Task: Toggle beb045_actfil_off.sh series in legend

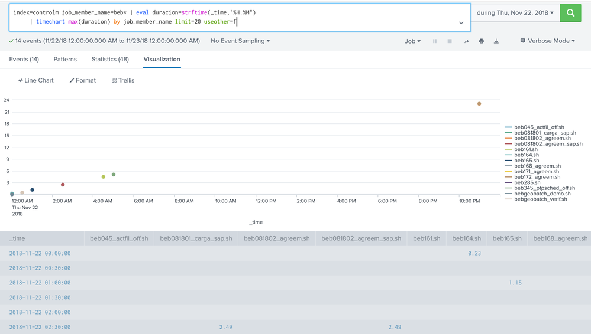Action: 538,127
